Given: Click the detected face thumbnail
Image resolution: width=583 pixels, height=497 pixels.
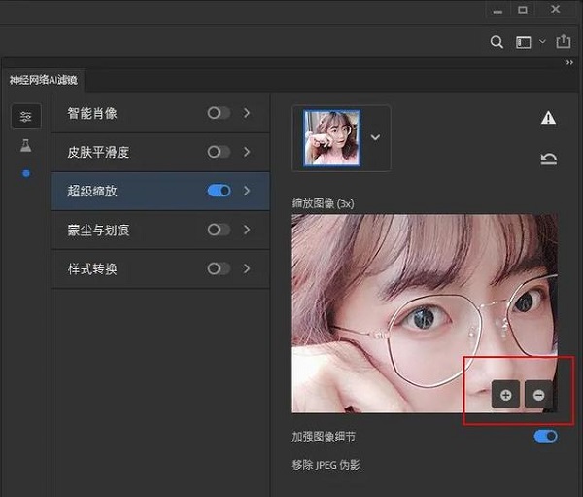Looking at the screenshot, I should pyautogui.click(x=331, y=137).
